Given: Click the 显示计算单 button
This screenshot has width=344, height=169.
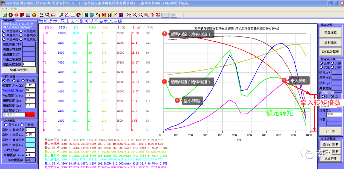Looking at the screenshot, I should 330,145.
